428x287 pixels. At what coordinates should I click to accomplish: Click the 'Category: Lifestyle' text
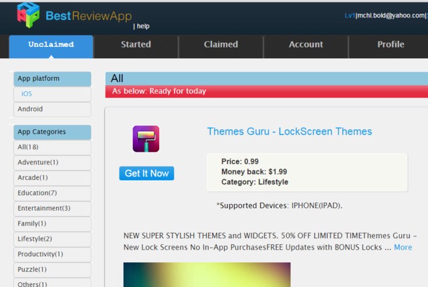[x=255, y=182]
